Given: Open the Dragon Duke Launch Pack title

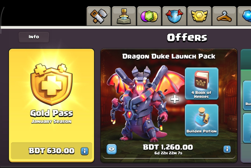Looking at the screenshot, I should [169, 56].
